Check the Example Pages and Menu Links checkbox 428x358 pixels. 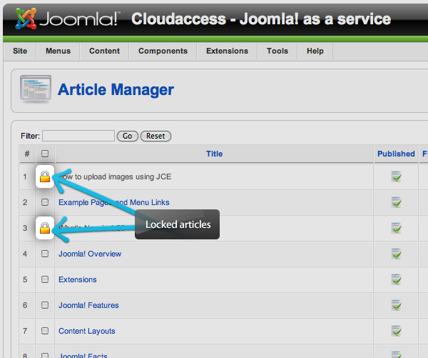pyautogui.click(x=45, y=202)
